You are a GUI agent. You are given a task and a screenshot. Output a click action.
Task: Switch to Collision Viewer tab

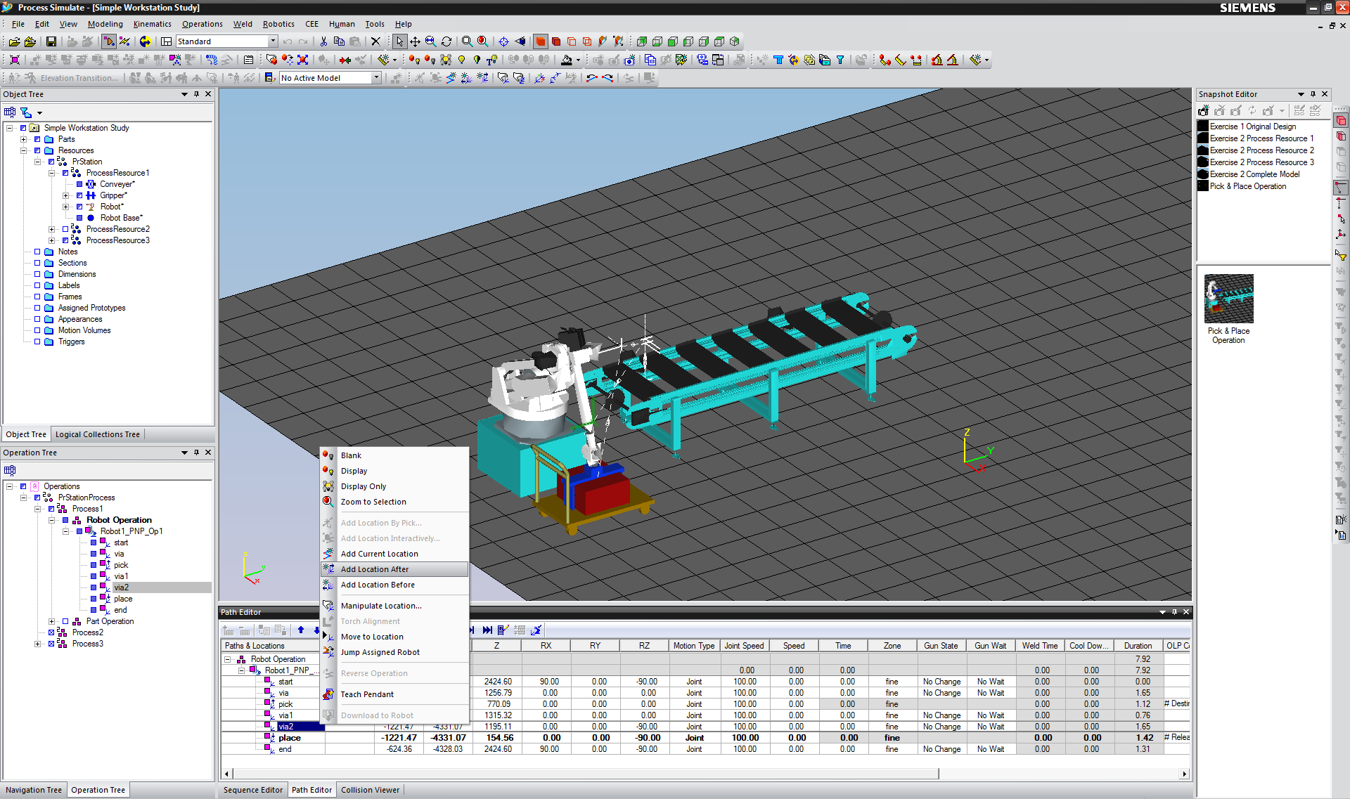coord(370,790)
